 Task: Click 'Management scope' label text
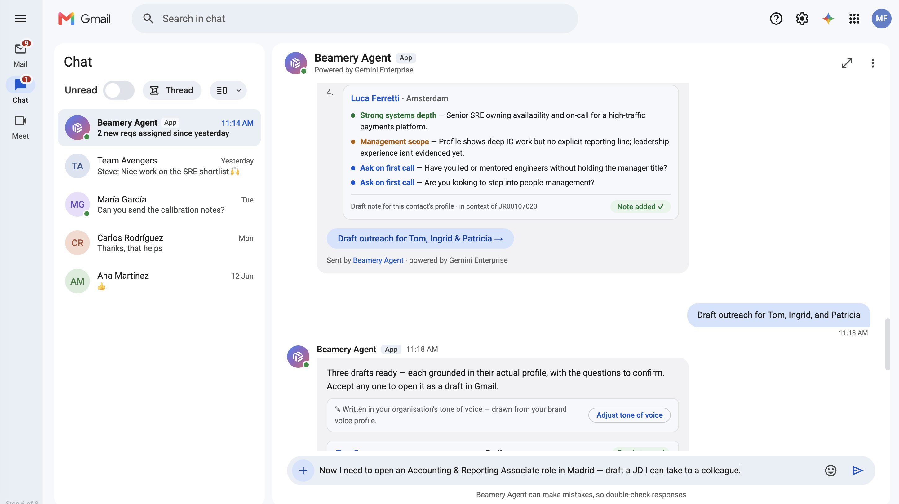(394, 141)
